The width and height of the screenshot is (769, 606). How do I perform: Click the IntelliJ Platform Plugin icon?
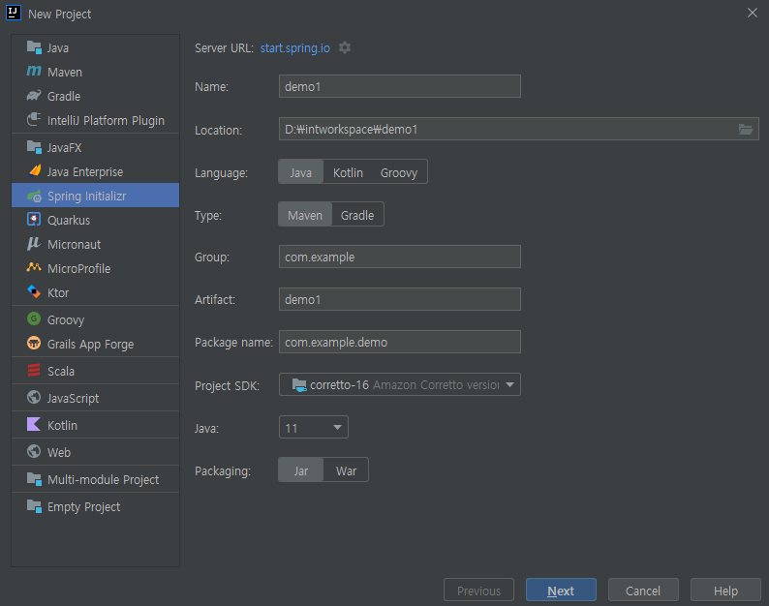click(x=34, y=120)
